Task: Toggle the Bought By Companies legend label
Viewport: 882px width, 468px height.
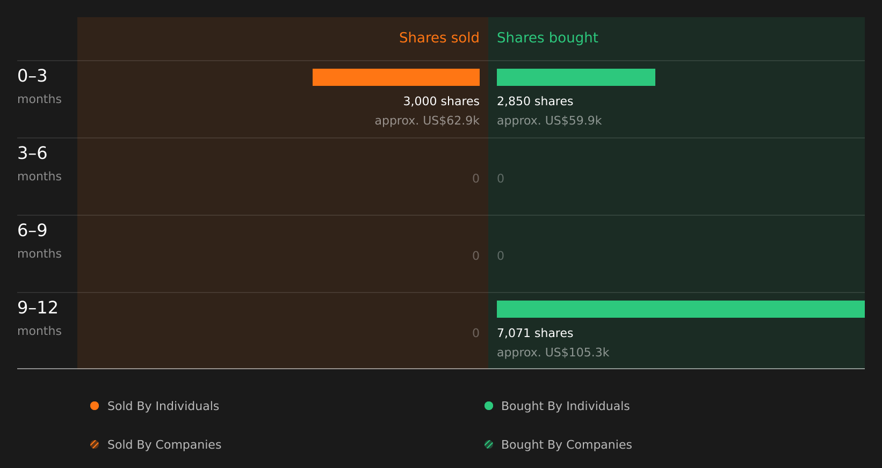Action: [x=567, y=445]
